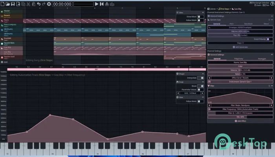
Task: Click the cut scissors icon
Action: (28, 4)
